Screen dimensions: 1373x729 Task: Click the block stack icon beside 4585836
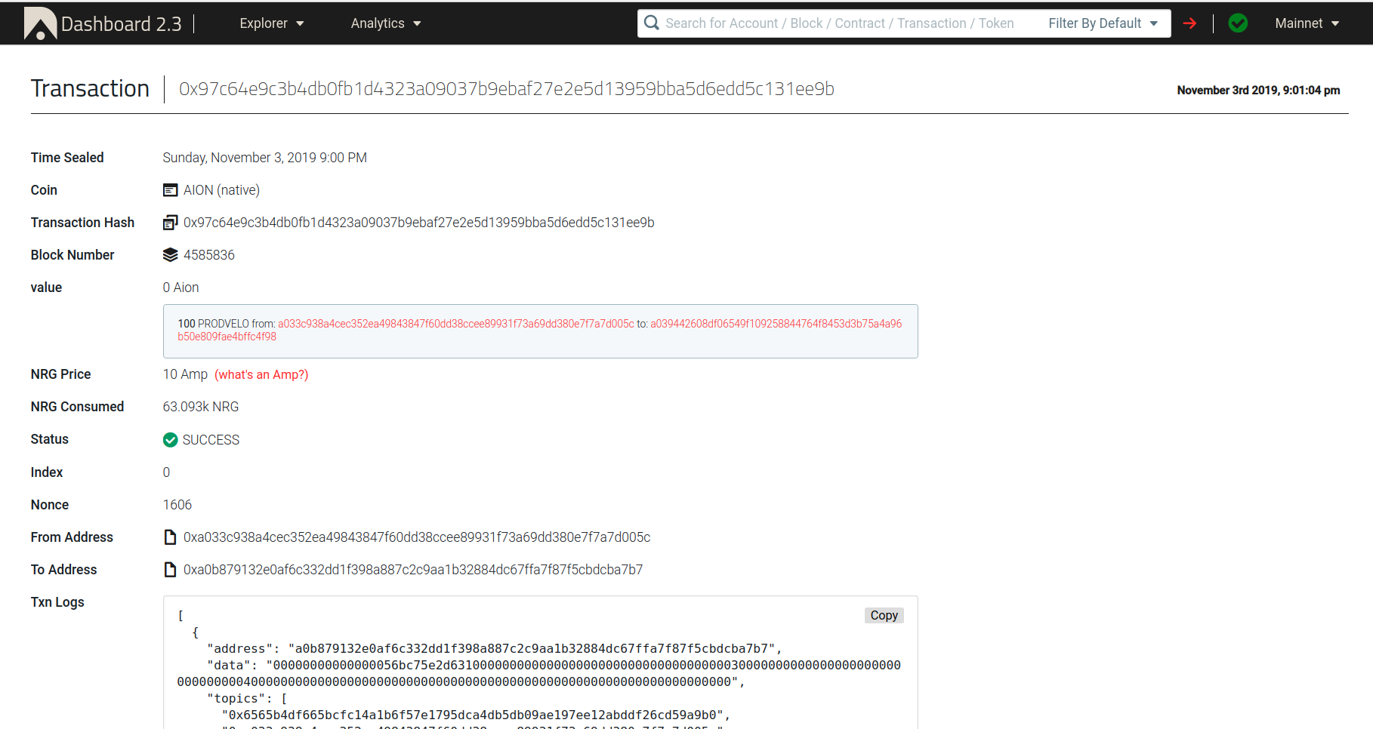pos(170,254)
